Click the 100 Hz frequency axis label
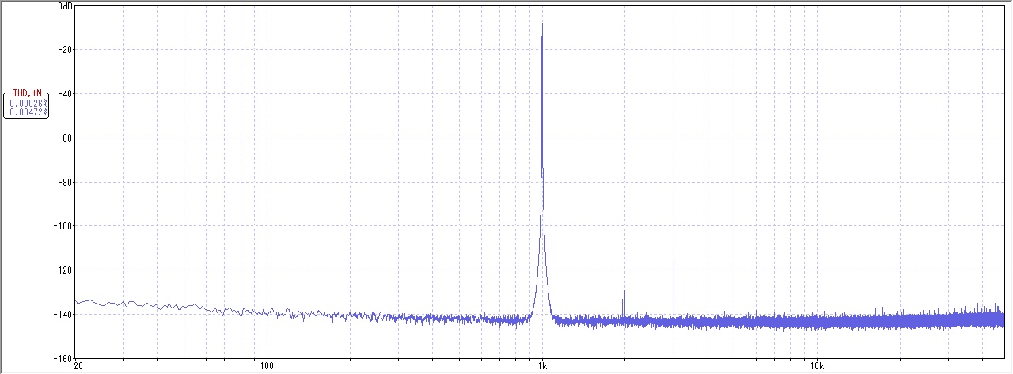Viewport: 1013px width, 374px height. pos(267,367)
